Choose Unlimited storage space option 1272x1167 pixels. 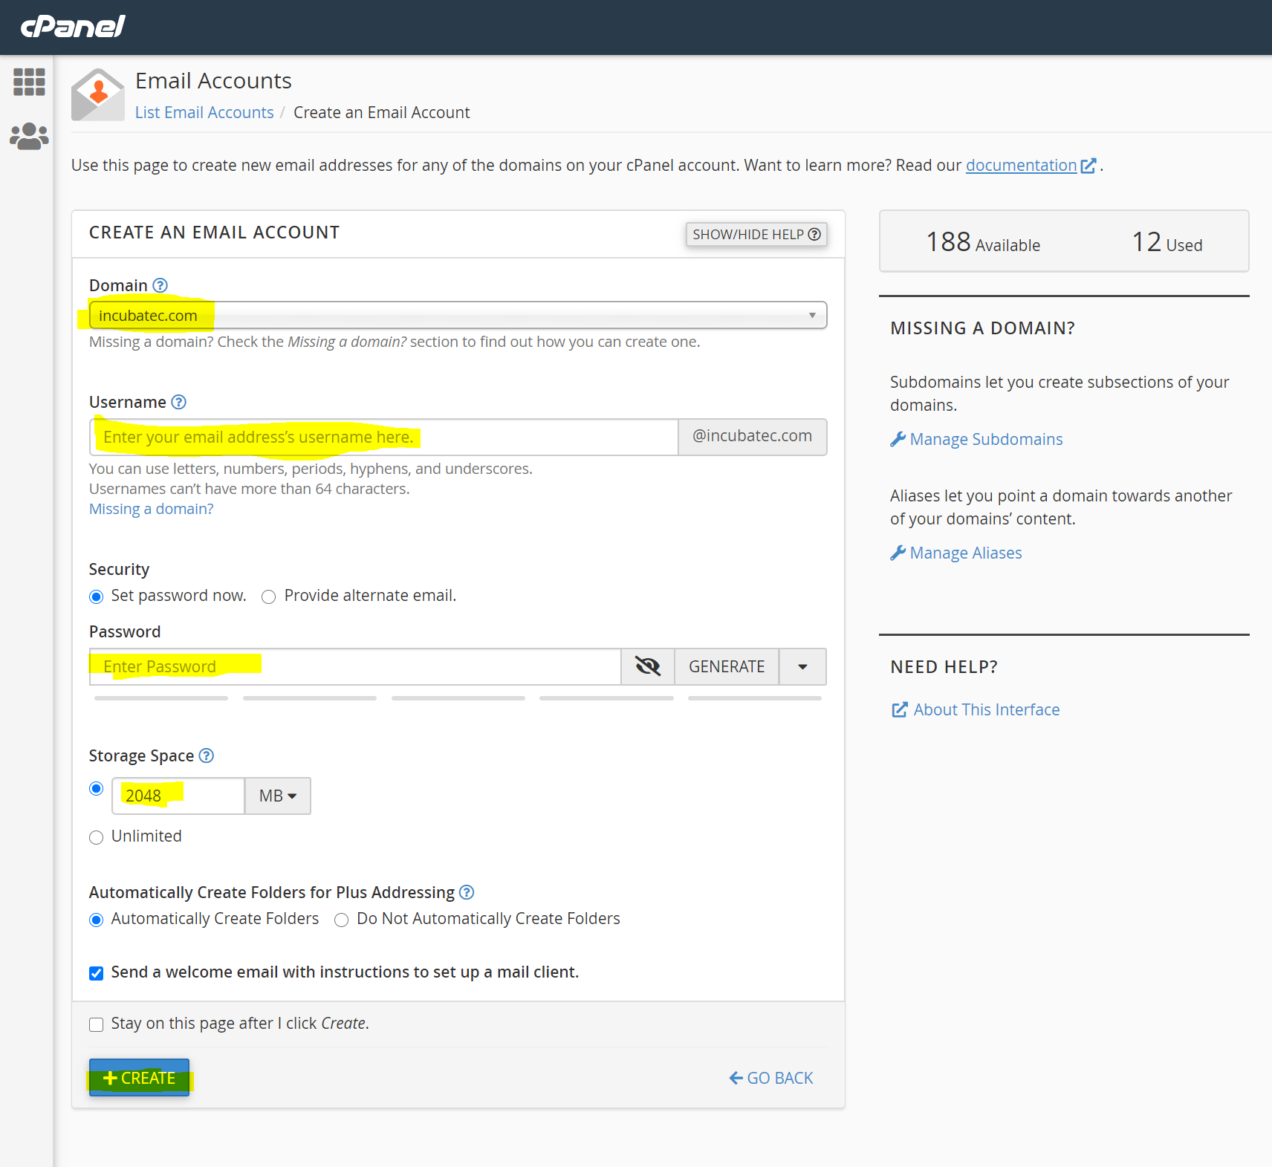tap(97, 837)
